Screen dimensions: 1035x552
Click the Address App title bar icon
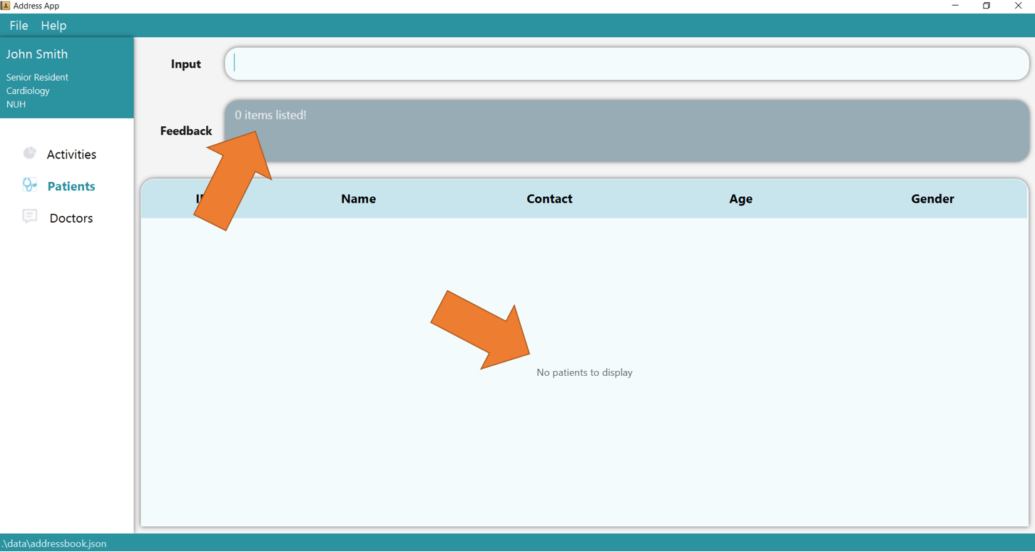tap(6, 6)
